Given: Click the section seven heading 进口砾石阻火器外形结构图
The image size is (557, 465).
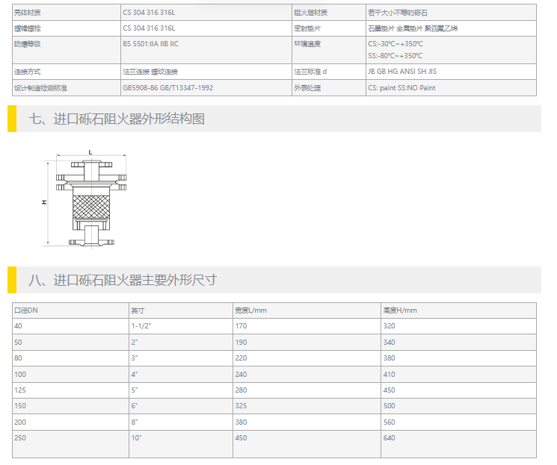Looking at the screenshot, I should tap(116, 119).
